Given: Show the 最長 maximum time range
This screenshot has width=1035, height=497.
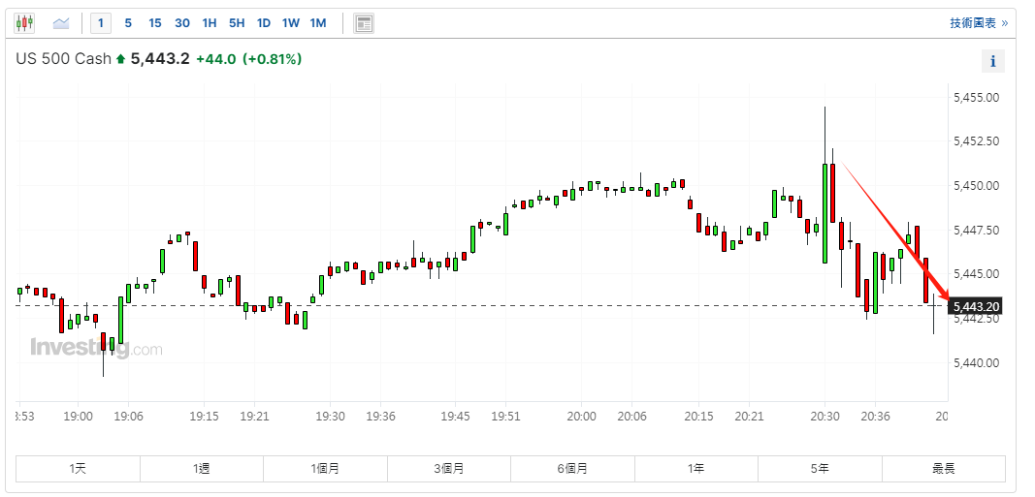Looking at the screenshot, I should point(943,469).
